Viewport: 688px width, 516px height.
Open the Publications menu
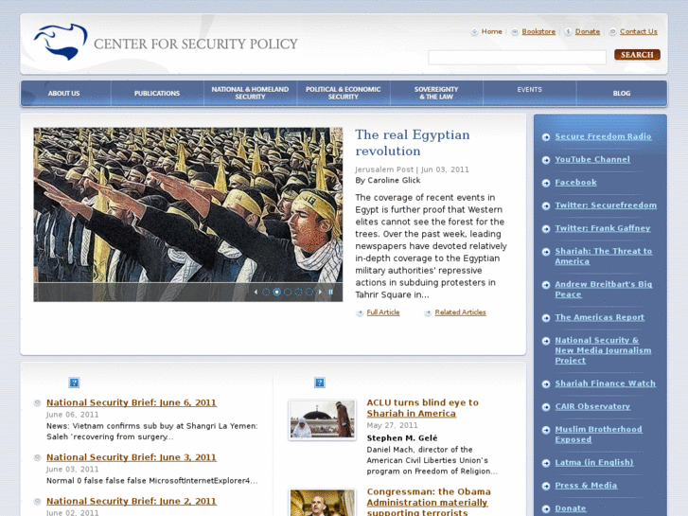coord(157,93)
